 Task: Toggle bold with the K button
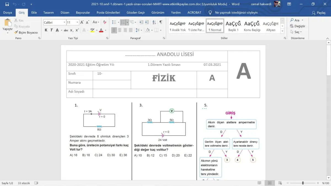click(46, 30)
